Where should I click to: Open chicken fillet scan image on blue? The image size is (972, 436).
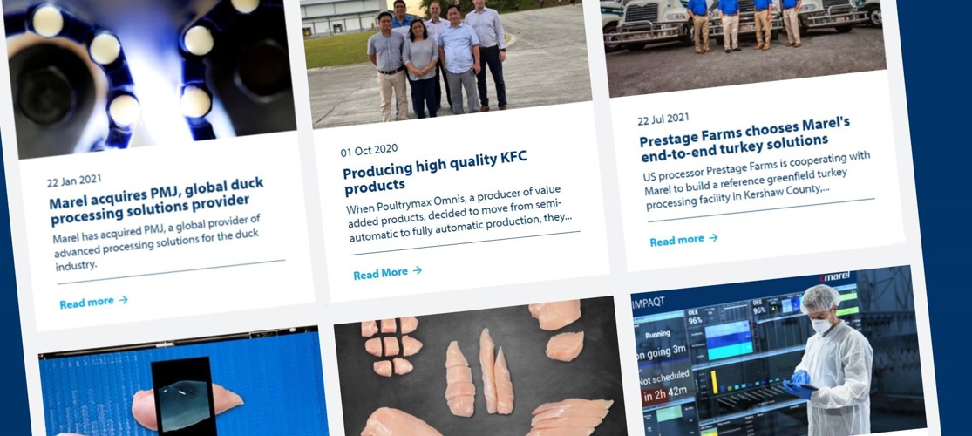coord(184,383)
